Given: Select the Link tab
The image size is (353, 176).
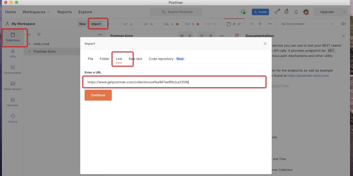Looking at the screenshot, I should coord(119,59).
